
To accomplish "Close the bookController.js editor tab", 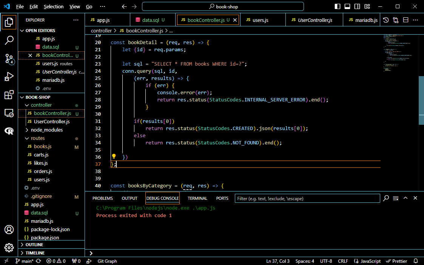I will tap(235, 20).
